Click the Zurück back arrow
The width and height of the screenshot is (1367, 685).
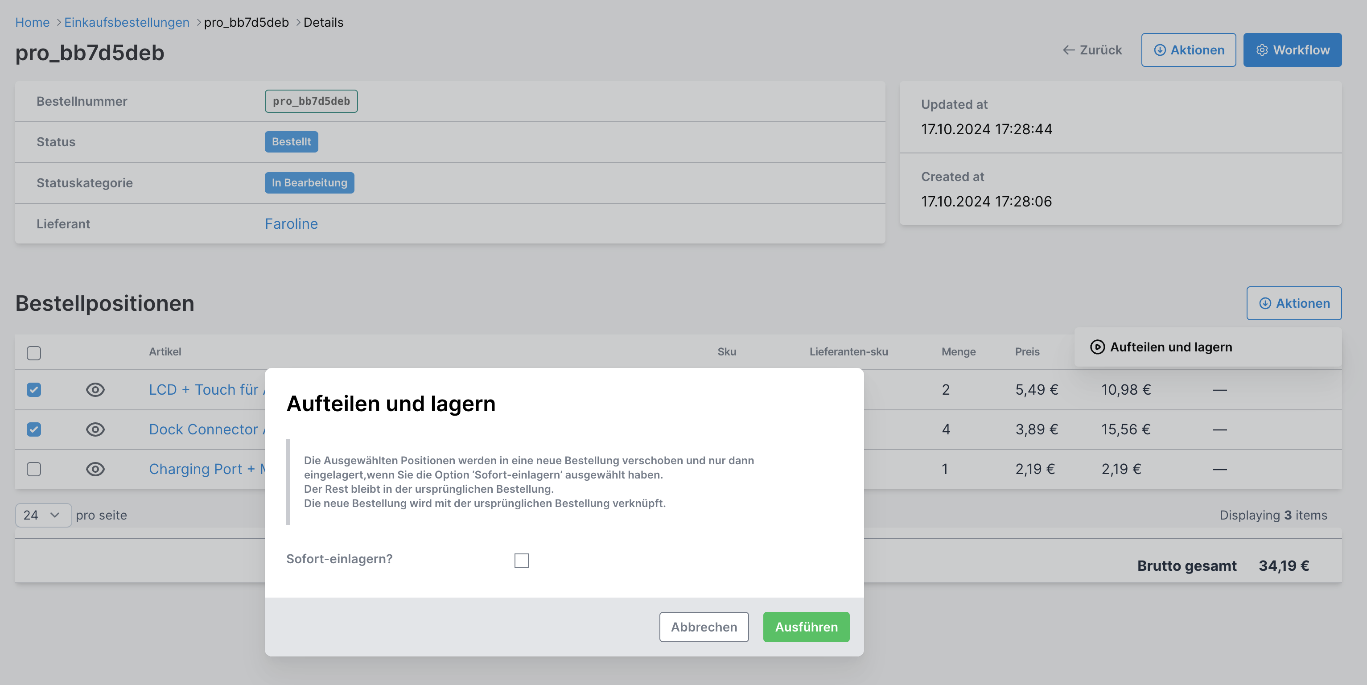click(1068, 50)
